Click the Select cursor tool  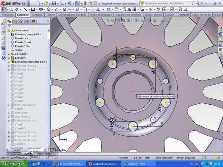click(x=77, y=3)
